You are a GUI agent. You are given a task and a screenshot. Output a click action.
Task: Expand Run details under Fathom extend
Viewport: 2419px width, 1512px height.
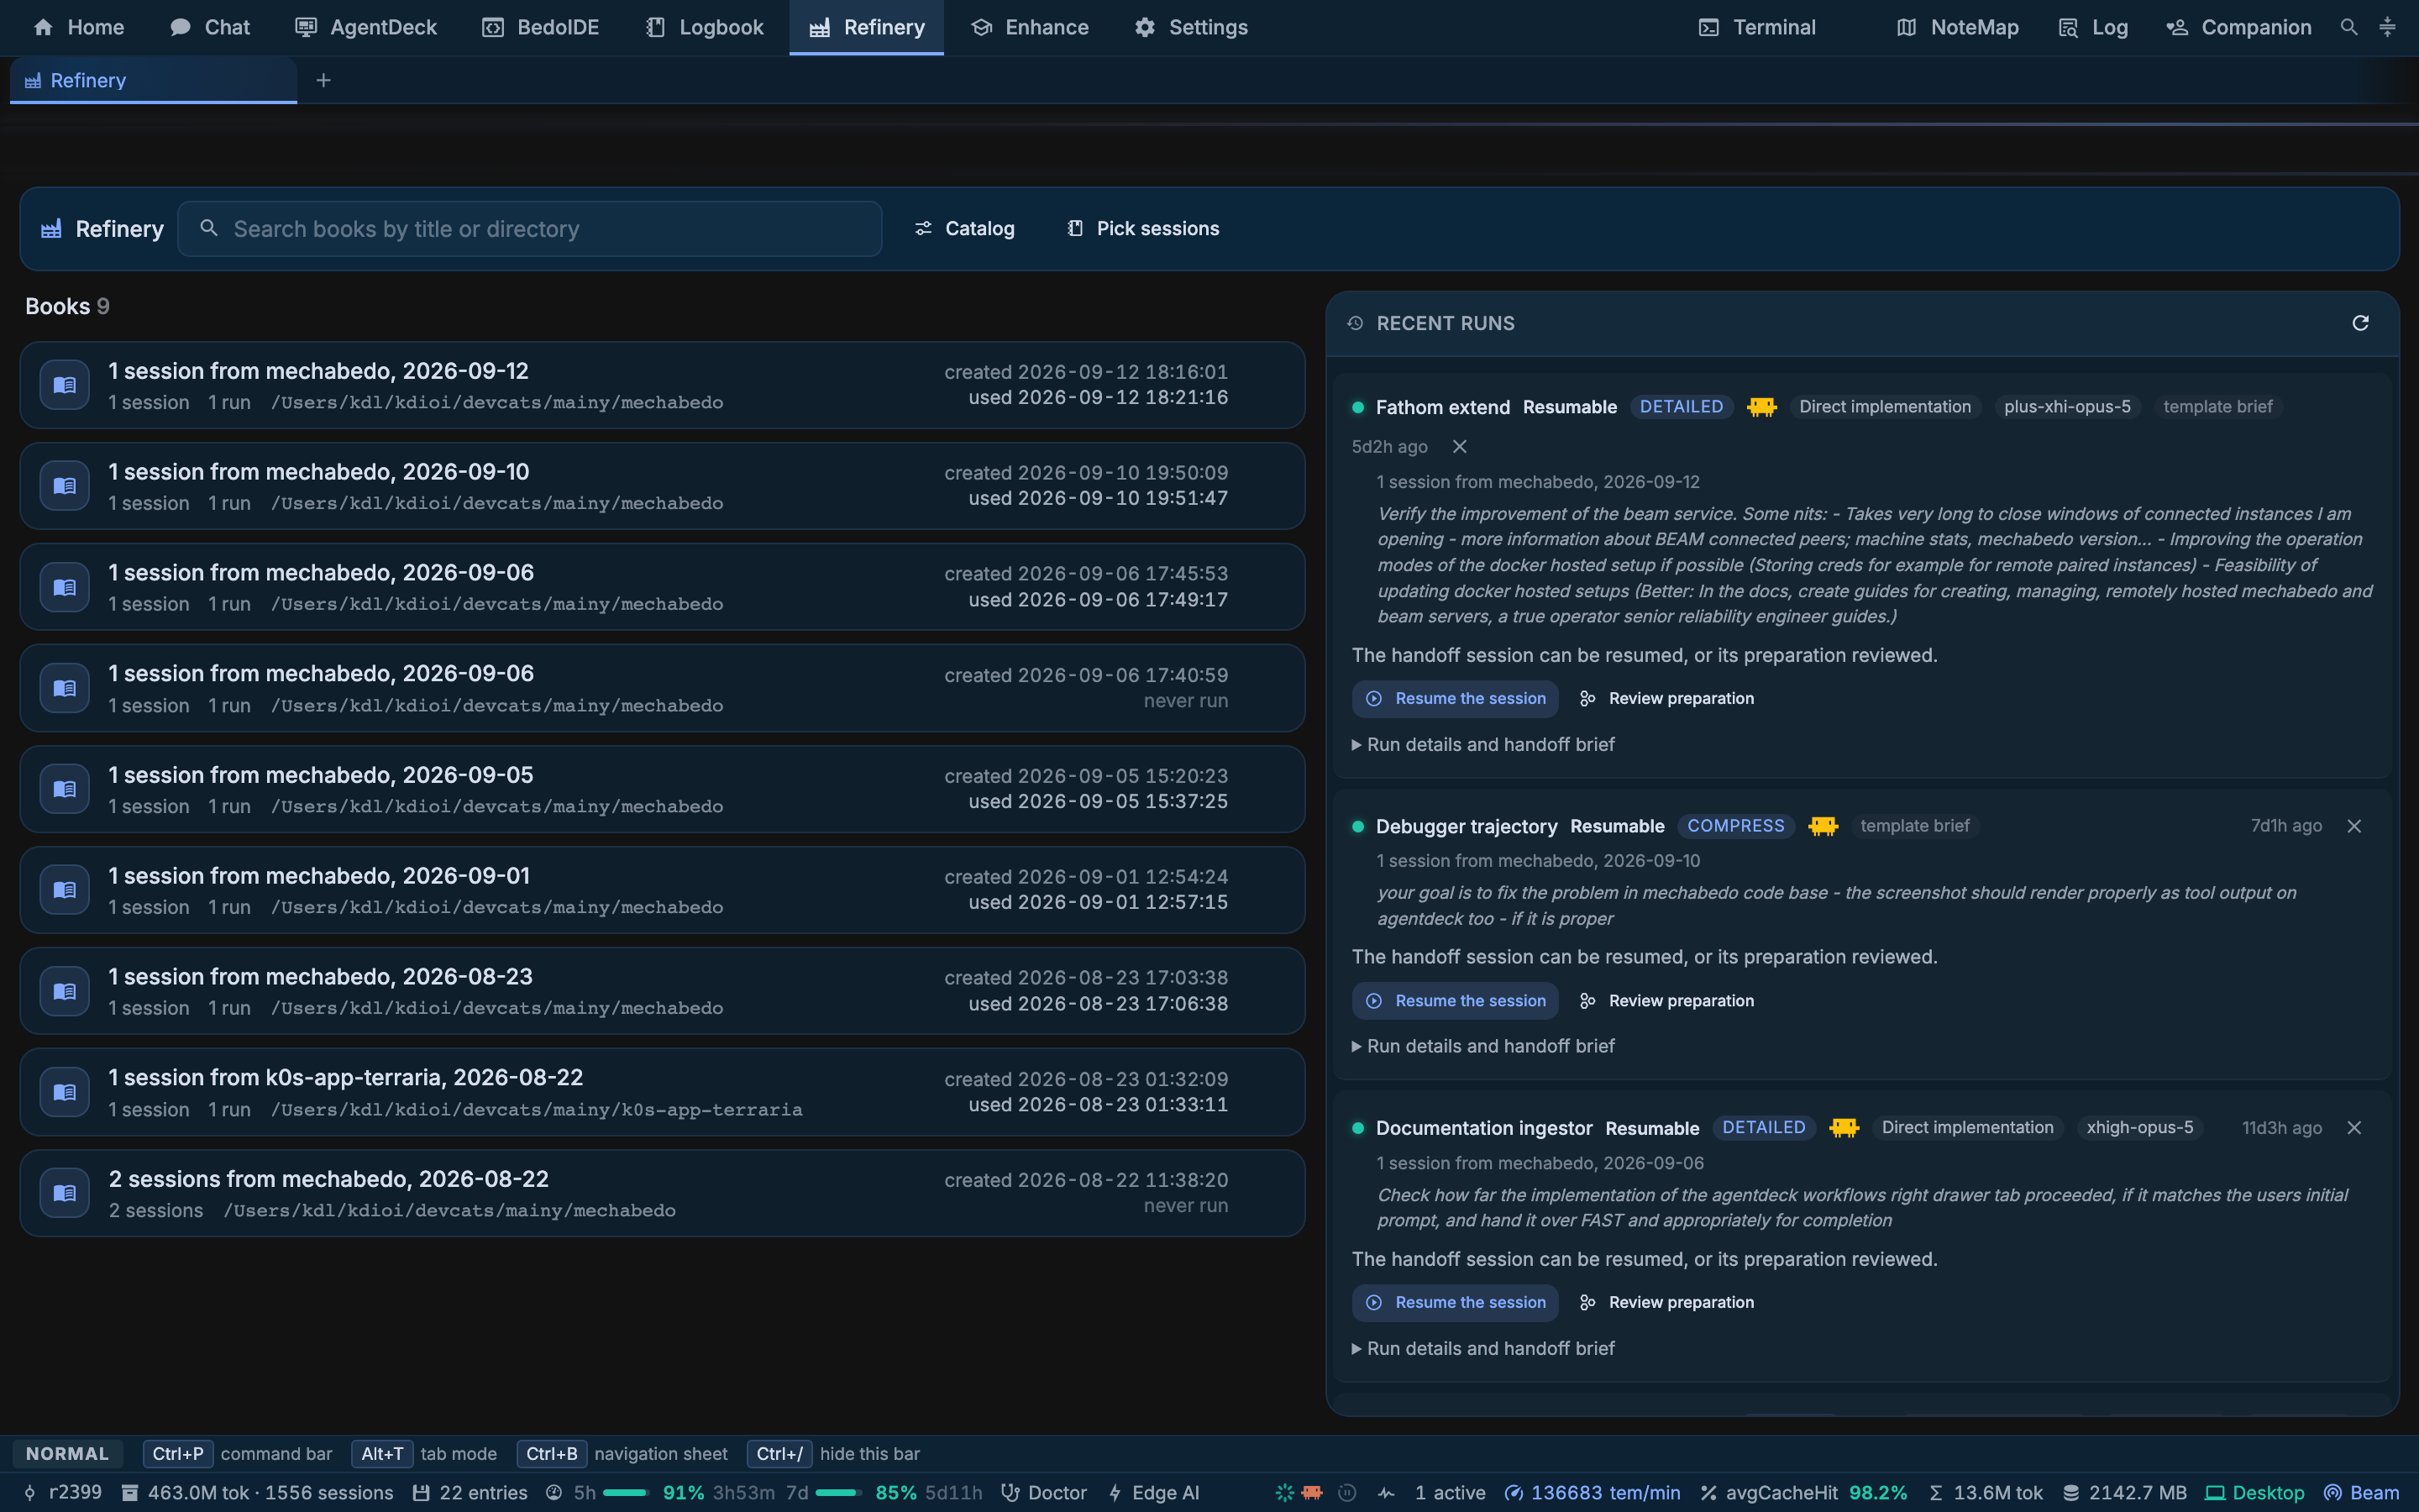click(x=1483, y=744)
